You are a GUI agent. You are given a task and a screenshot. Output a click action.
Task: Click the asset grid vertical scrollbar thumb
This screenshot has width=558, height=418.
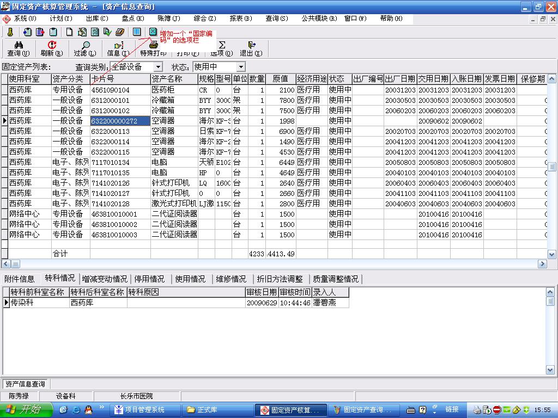pos(551,167)
